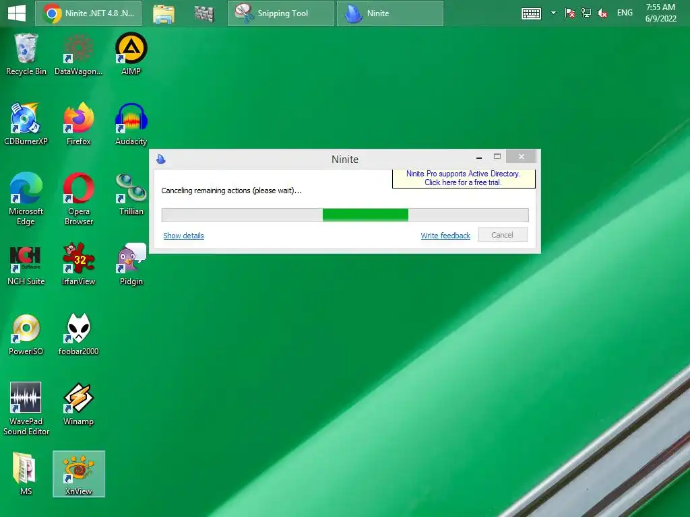The width and height of the screenshot is (690, 517).
Task: Click Show details link in Ninite
Action: 183,236
